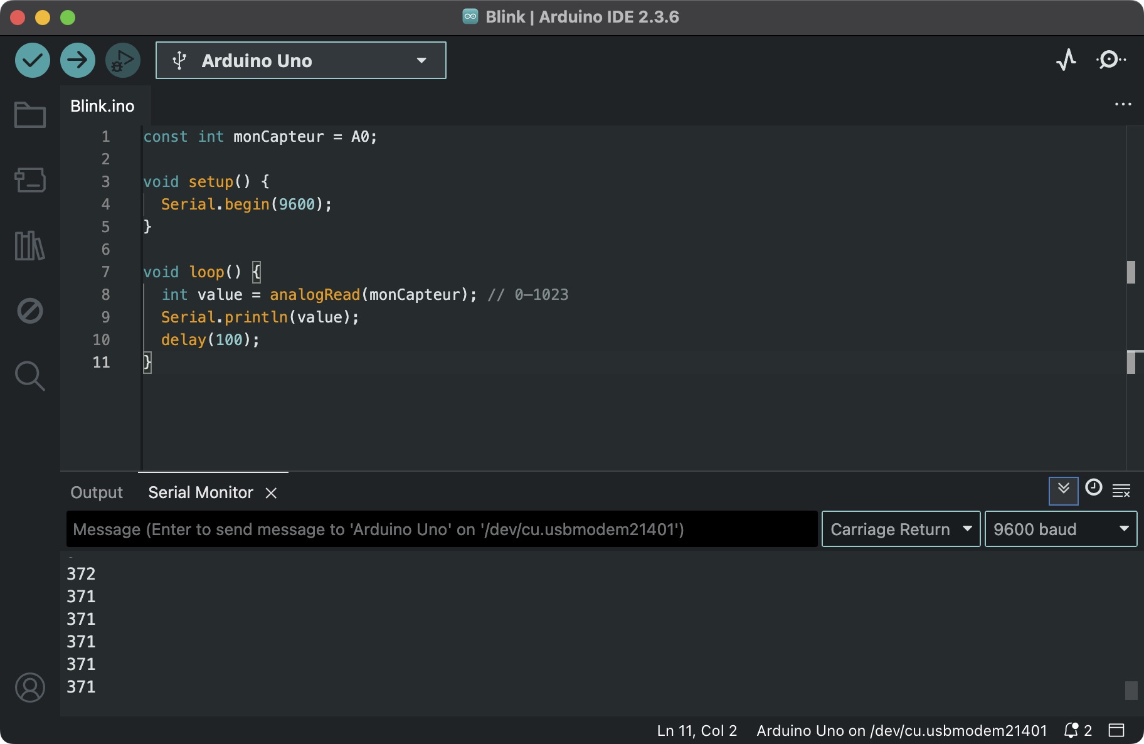1144x744 pixels.
Task: Open the Serial Plotter
Action: 1066,60
